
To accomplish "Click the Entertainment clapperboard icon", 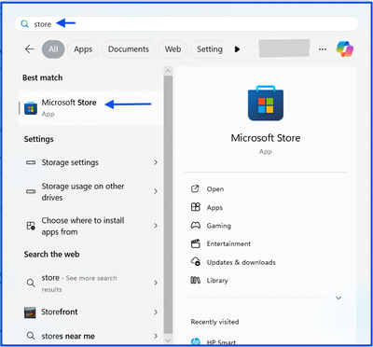I will (195, 243).
